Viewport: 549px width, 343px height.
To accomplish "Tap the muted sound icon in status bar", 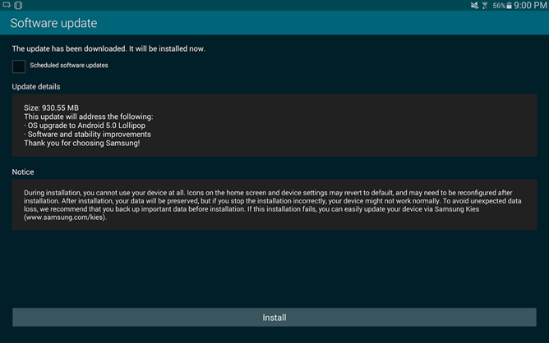I will pyautogui.click(x=473, y=6).
